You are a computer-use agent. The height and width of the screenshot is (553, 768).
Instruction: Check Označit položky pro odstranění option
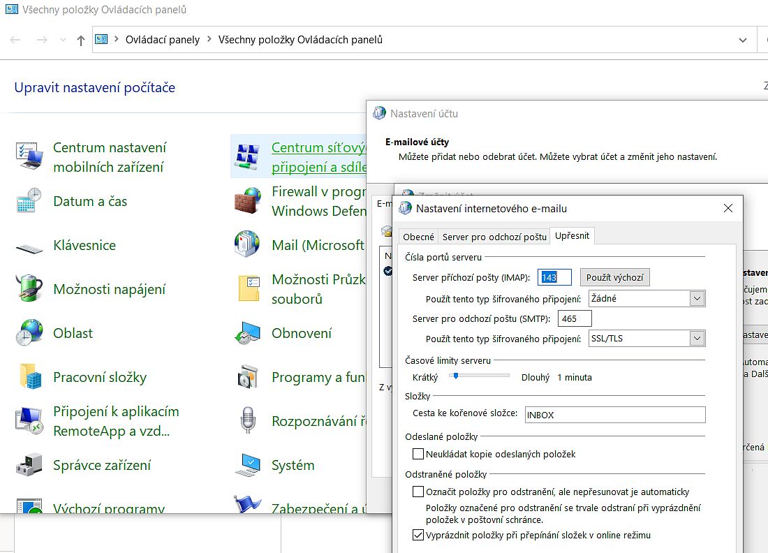click(418, 492)
